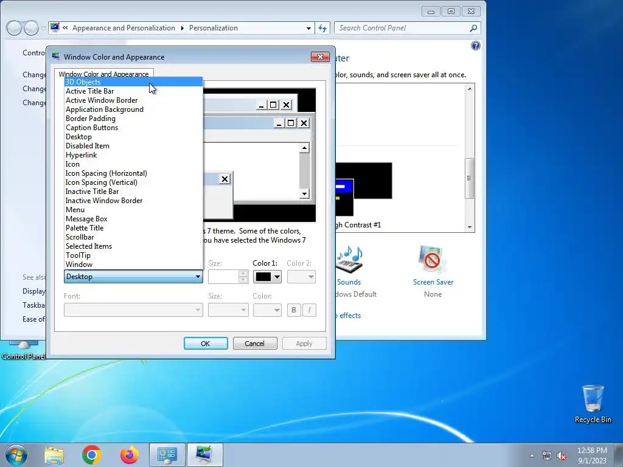Image resolution: width=623 pixels, height=467 pixels.
Task: Choose Border Padding from the item list
Action: pos(133,119)
